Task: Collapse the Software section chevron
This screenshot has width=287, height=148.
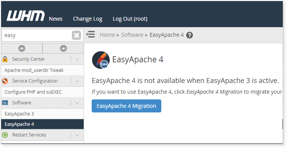Action: tap(78, 103)
